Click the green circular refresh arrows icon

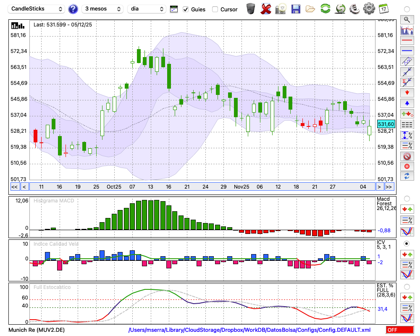click(325, 9)
